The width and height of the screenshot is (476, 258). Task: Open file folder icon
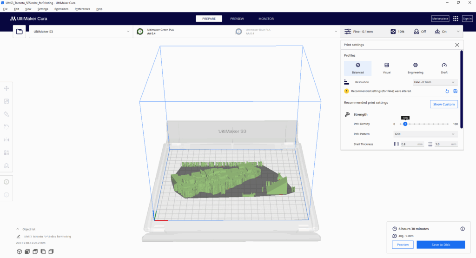(x=19, y=32)
